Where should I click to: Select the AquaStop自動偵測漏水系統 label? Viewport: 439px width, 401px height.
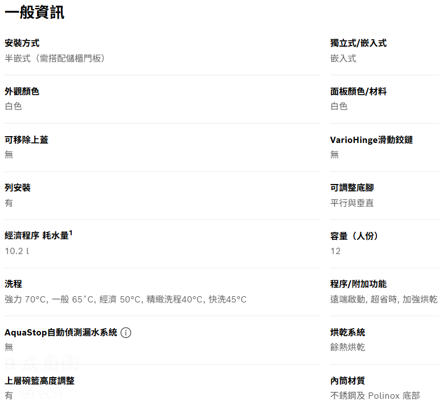61,333
